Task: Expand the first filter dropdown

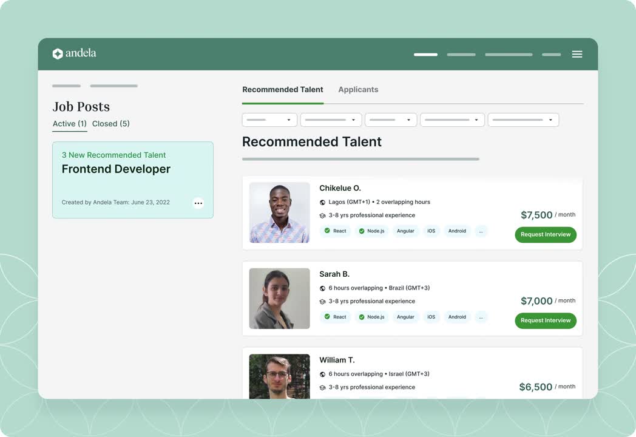Action: 269,120
